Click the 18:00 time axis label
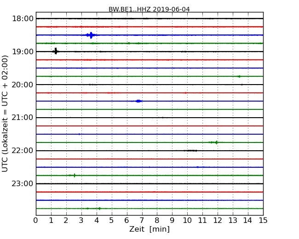This screenshot has height=239, width=299. [x=23, y=19]
